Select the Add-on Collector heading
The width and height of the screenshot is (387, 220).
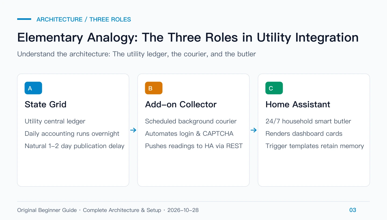[x=181, y=104]
